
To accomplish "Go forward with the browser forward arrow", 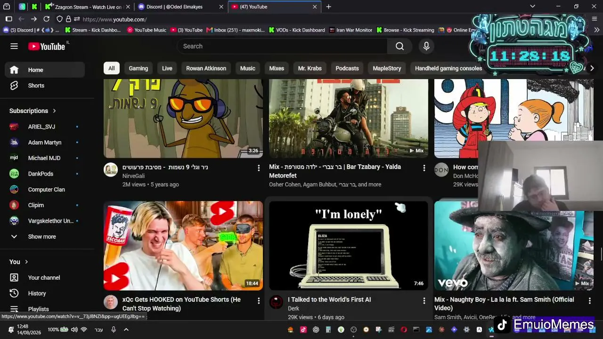I will (33, 19).
